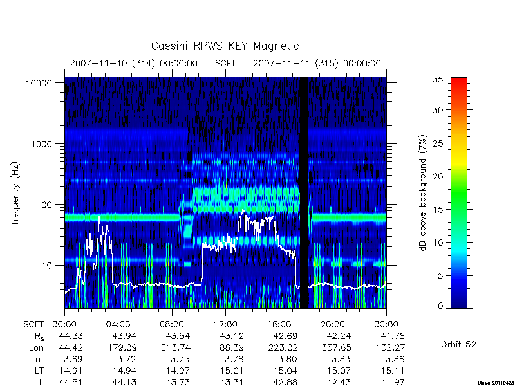Click the 1000 frequency tick label
Viewport: 515px width, 386px height.
[42, 143]
